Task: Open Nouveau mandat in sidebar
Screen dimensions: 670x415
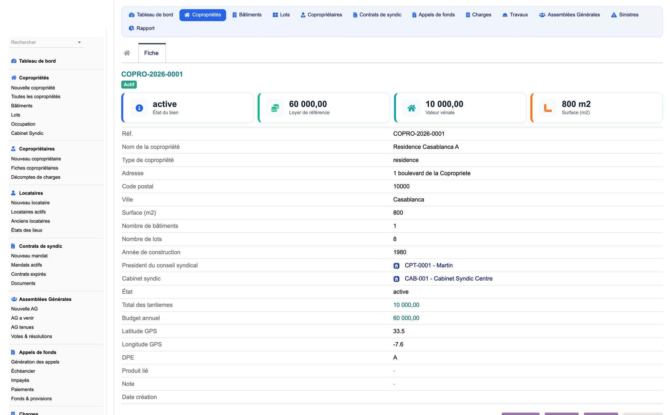Action: pos(29,256)
